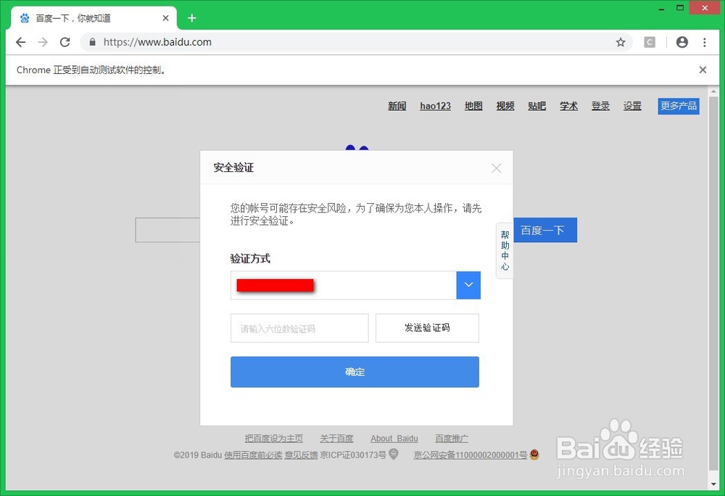The image size is (725, 496).
Task: Click the 登录 link
Action: pyautogui.click(x=600, y=106)
